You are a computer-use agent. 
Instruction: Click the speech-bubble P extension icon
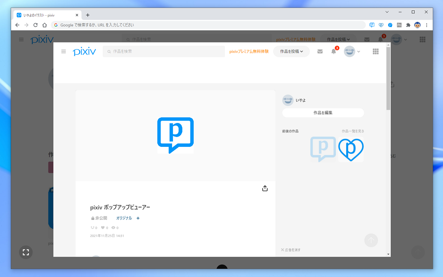tap(372, 25)
